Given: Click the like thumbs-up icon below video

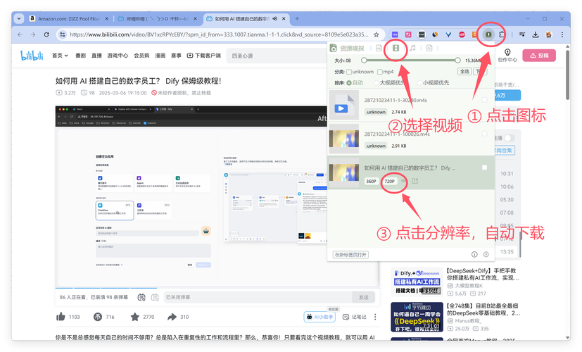Looking at the screenshot, I should click(x=62, y=317).
